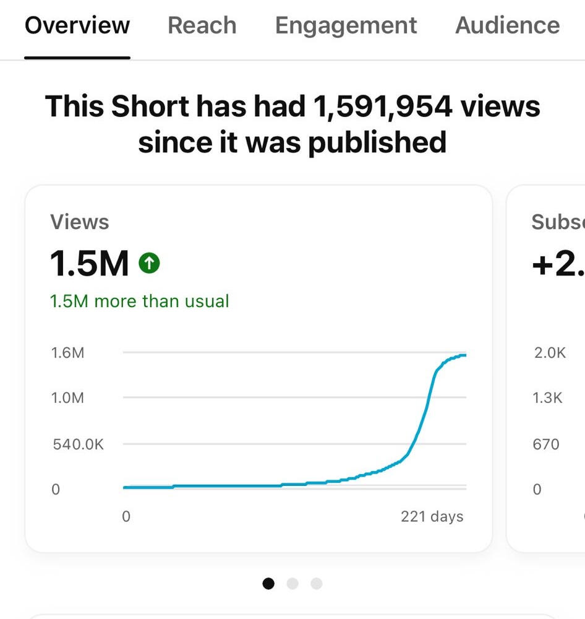Tap the total views headline text

(292, 124)
